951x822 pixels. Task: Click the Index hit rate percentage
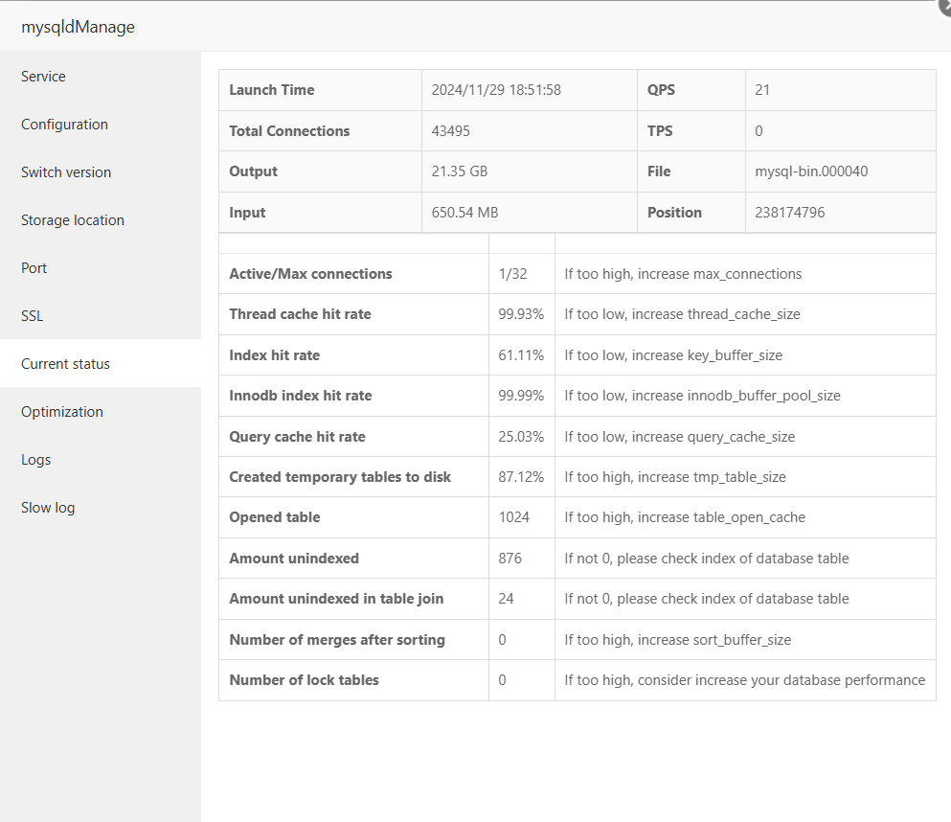pos(518,354)
